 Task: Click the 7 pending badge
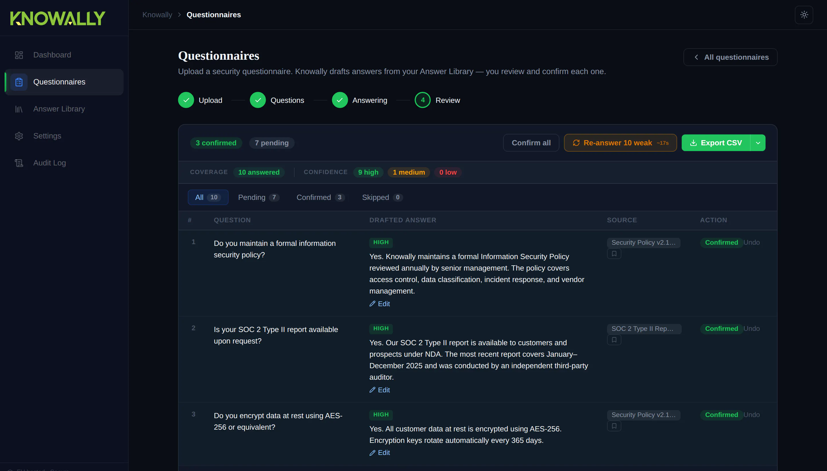pyautogui.click(x=272, y=143)
